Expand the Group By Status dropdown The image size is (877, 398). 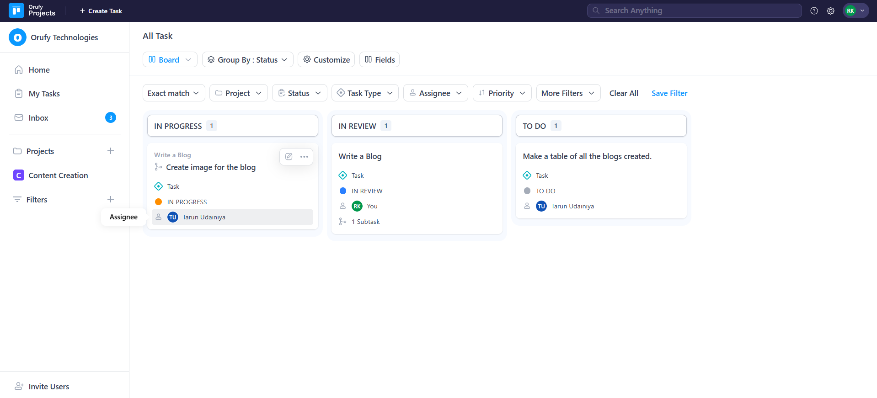pos(247,60)
